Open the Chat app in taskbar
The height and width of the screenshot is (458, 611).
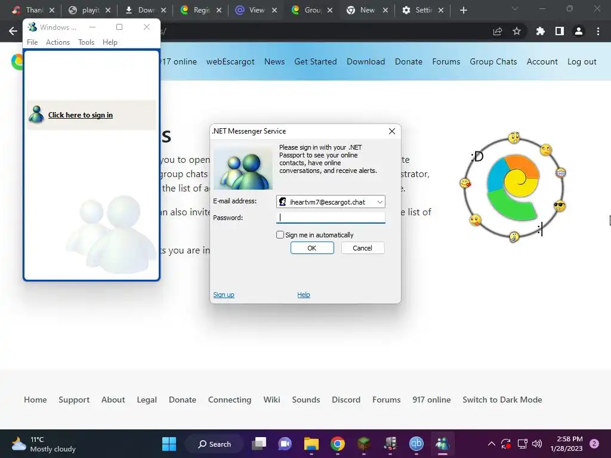(285, 444)
